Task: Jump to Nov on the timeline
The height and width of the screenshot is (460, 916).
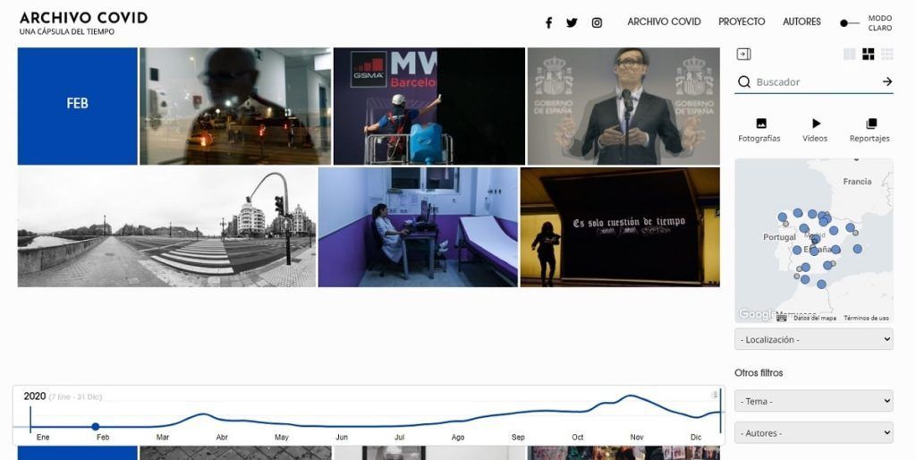Action: (637, 438)
